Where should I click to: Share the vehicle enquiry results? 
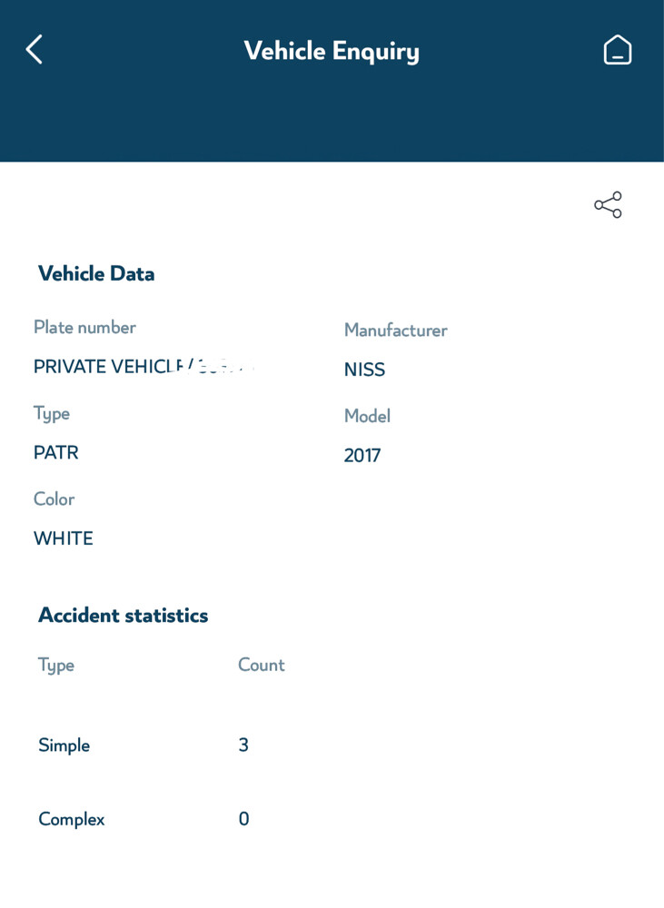click(x=608, y=204)
